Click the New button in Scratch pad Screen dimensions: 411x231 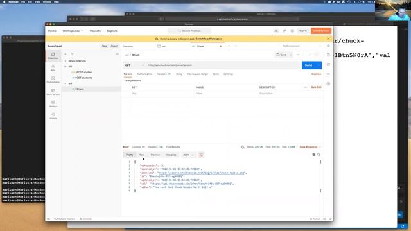(105, 46)
